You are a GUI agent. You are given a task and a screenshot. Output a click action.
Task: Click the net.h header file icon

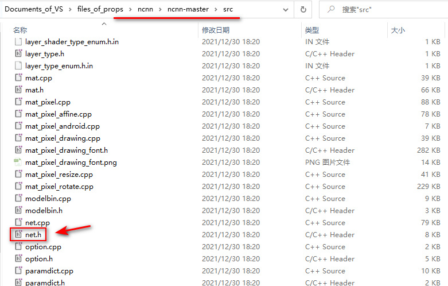click(18, 234)
